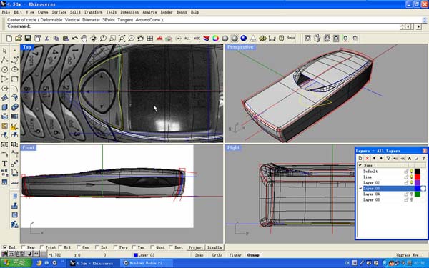Click the Cut scissors icon
429x268 pixels.
[x=46, y=39]
